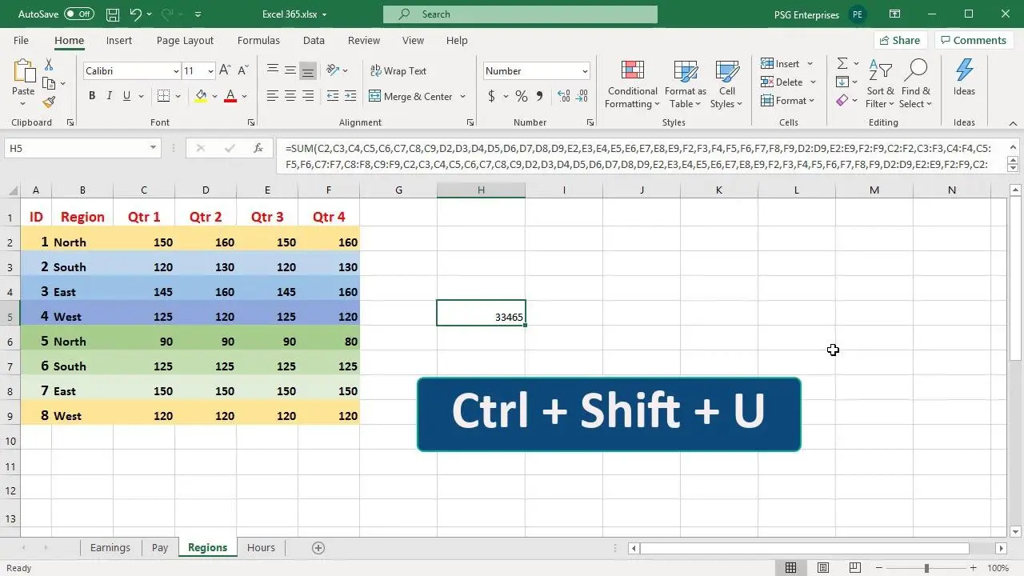Viewport: 1024px width, 576px height.
Task: Click the Share button
Action: pos(898,40)
